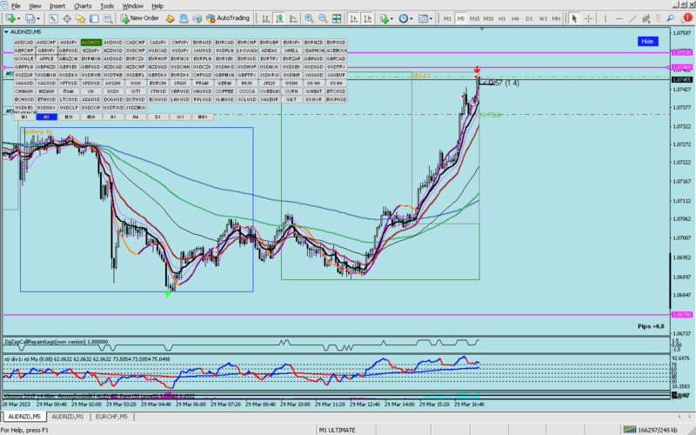Switch chart to line chart mode
Image resolution: width=696 pixels, height=435 pixels.
(x=293, y=18)
